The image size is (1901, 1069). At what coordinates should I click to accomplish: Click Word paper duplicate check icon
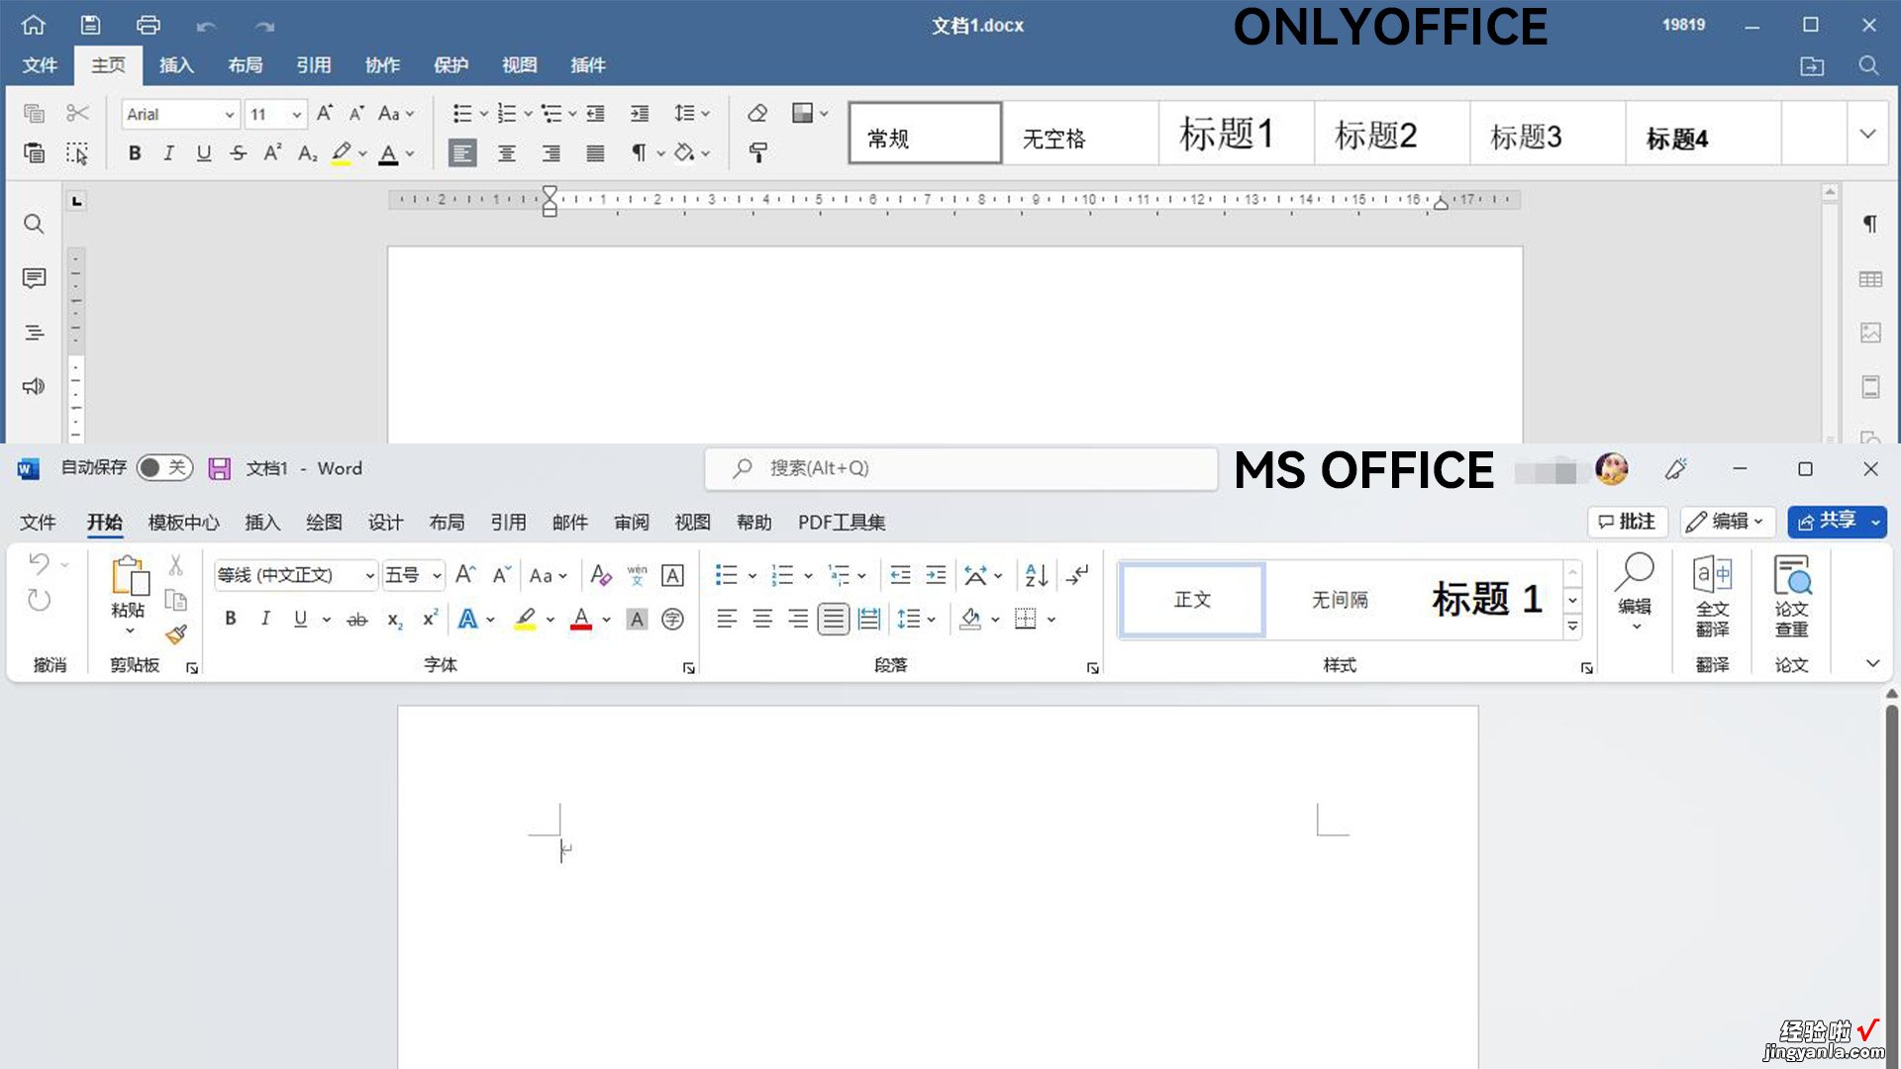coord(1791,596)
